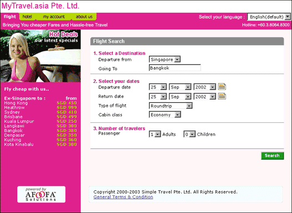Viewport: 292px width, 213px height.
Task: Click the MyTravel.asia Pte. Ltd. title
Action: tap(40, 6)
